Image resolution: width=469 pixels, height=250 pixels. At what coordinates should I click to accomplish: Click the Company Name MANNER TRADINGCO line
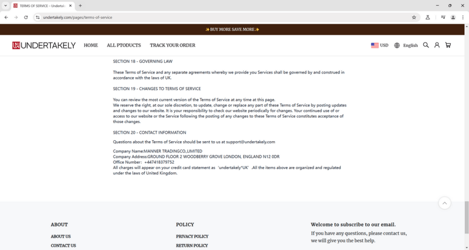coord(158,151)
